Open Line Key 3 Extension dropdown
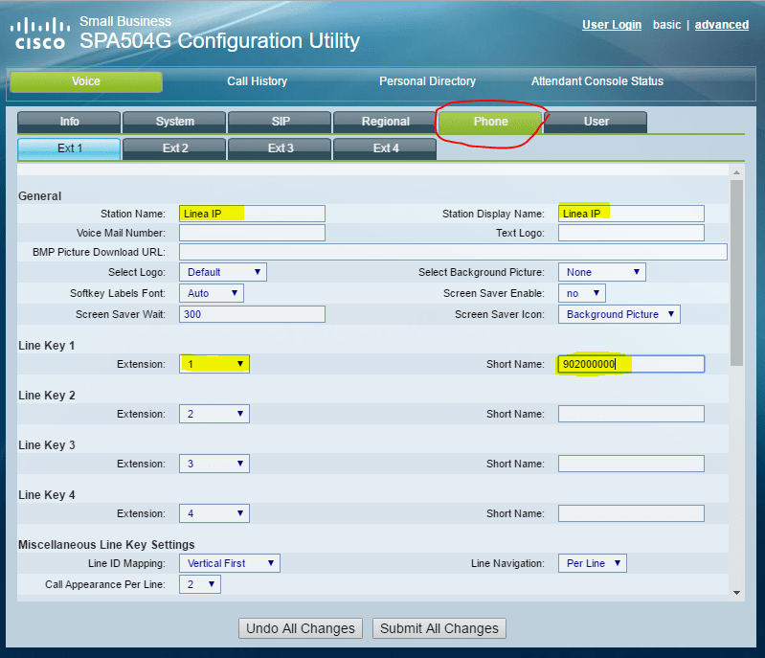 (x=214, y=464)
